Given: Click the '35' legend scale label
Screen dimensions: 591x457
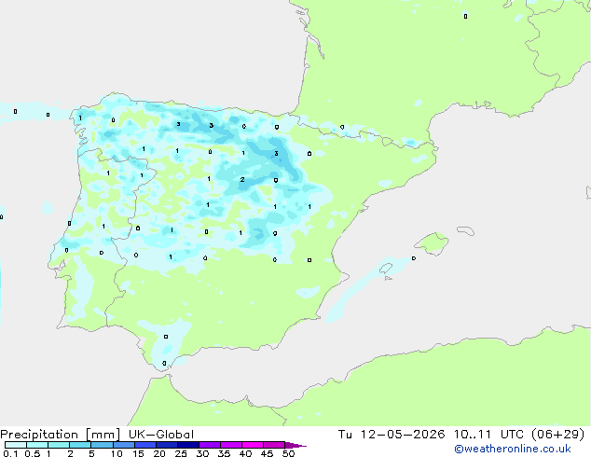Looking at the screenshot, I should 225,453.
